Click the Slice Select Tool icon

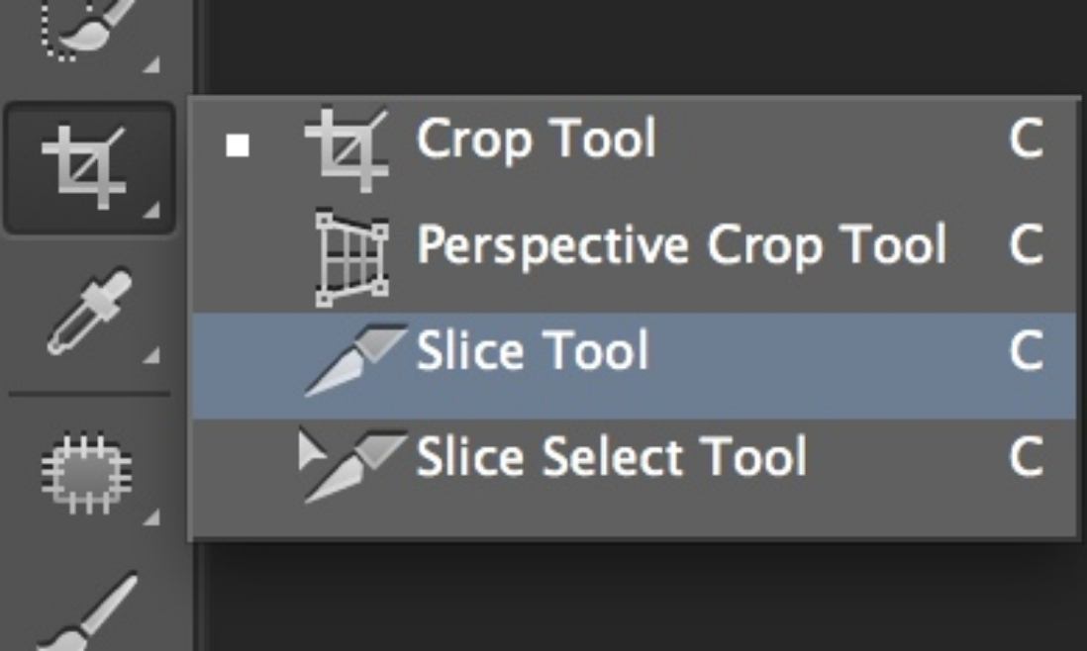point(352,465)
